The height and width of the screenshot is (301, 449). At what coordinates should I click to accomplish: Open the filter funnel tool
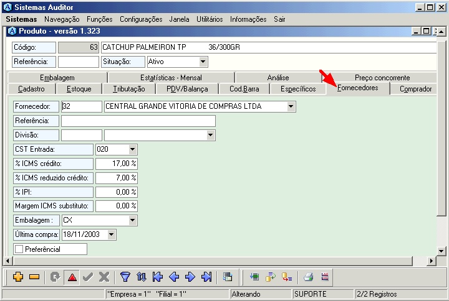pos(125,277)
